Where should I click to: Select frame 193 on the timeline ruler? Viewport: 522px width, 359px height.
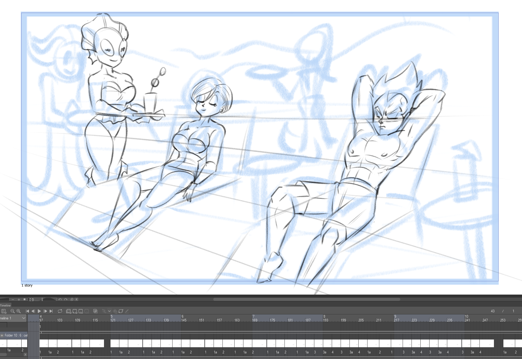pyautogui.click(x=326, y=320)
